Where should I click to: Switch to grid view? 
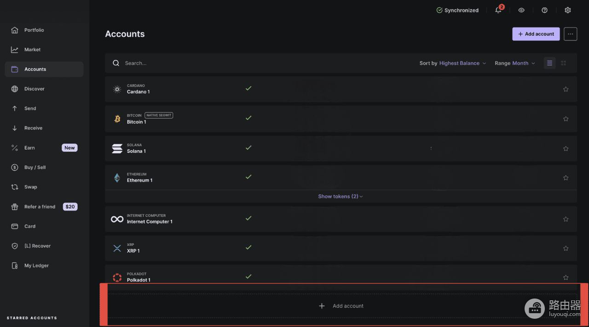[x=564, y=63]
